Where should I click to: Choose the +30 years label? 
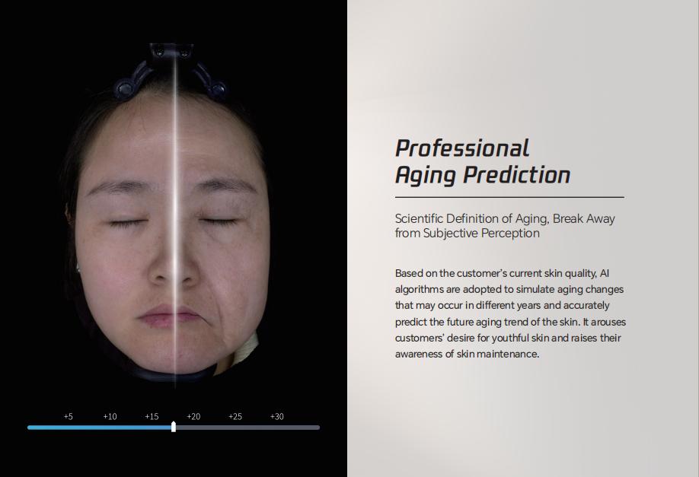coord(277,416)
